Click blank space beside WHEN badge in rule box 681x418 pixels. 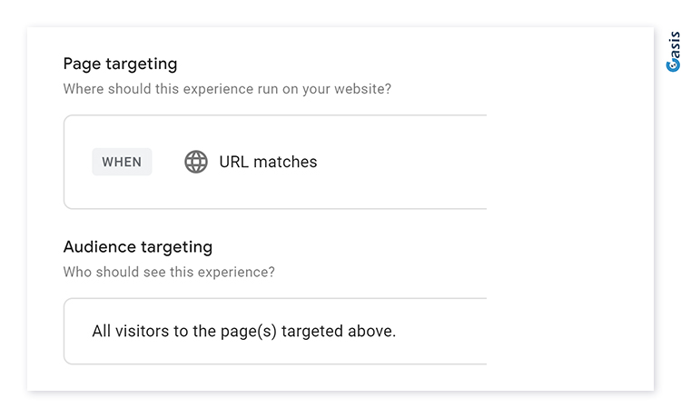click(168, 162)
